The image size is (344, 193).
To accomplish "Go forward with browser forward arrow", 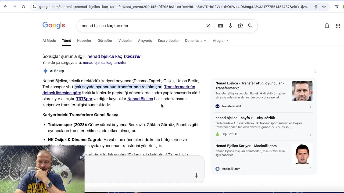I will click(14, 7).
